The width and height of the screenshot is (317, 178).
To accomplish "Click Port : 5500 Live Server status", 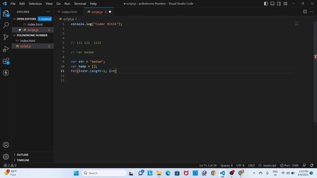I will [x=289, y=165].
